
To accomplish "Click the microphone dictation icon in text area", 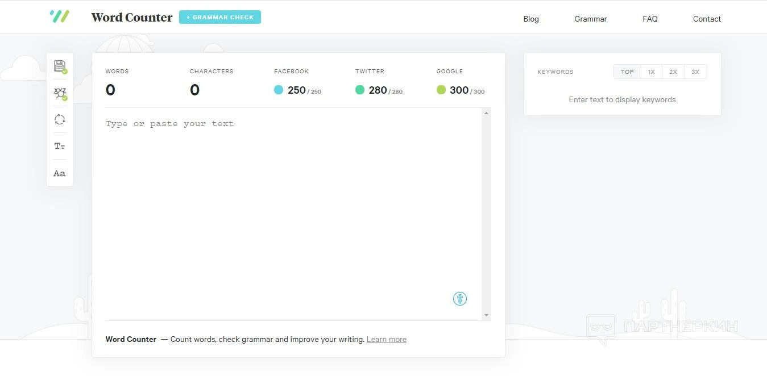I will click(460, 299).
